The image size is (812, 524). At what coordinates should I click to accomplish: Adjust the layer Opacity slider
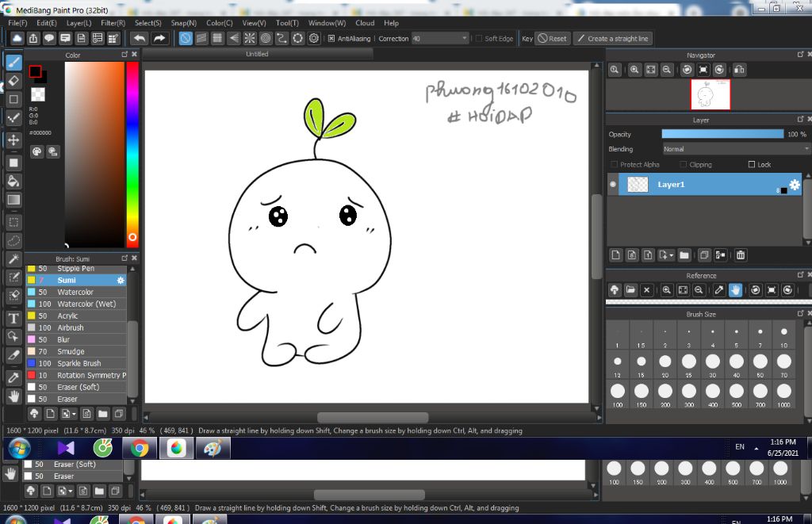pos(722,134)
